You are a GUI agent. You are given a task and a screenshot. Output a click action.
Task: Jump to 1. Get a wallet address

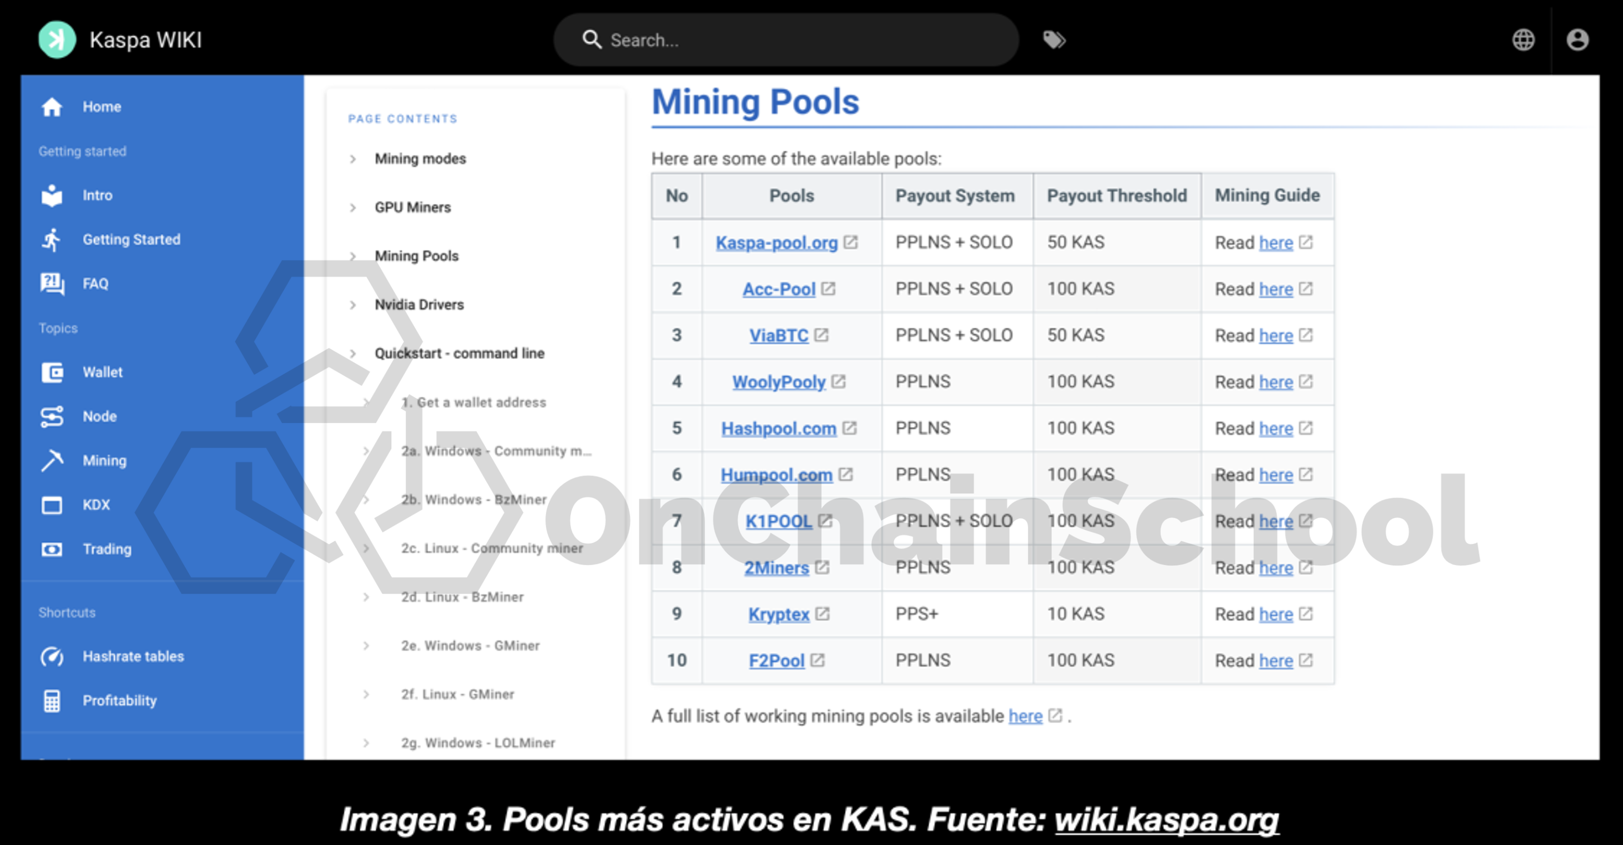(x=474, y=402)
